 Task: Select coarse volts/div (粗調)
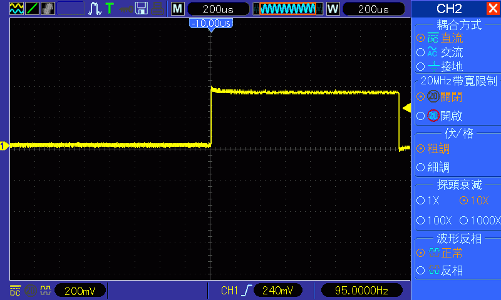tap(433, 149)
